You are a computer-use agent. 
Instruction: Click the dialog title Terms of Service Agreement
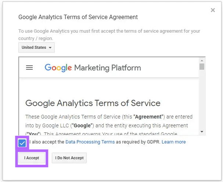(78, 17)
